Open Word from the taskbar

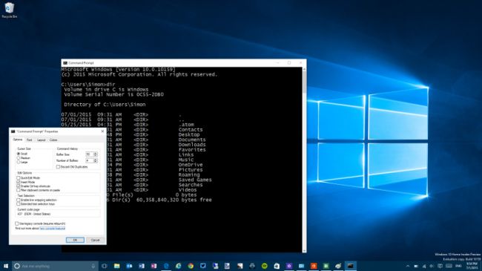coord(142,266)
